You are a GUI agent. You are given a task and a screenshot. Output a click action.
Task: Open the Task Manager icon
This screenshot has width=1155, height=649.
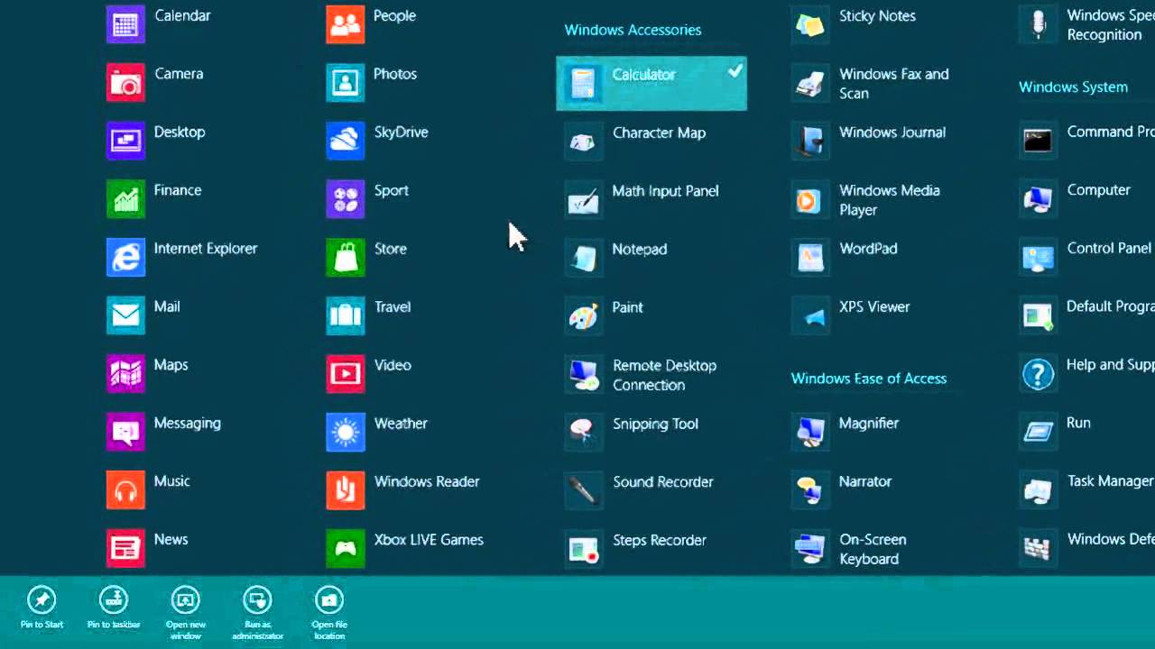pos(1038,490)
